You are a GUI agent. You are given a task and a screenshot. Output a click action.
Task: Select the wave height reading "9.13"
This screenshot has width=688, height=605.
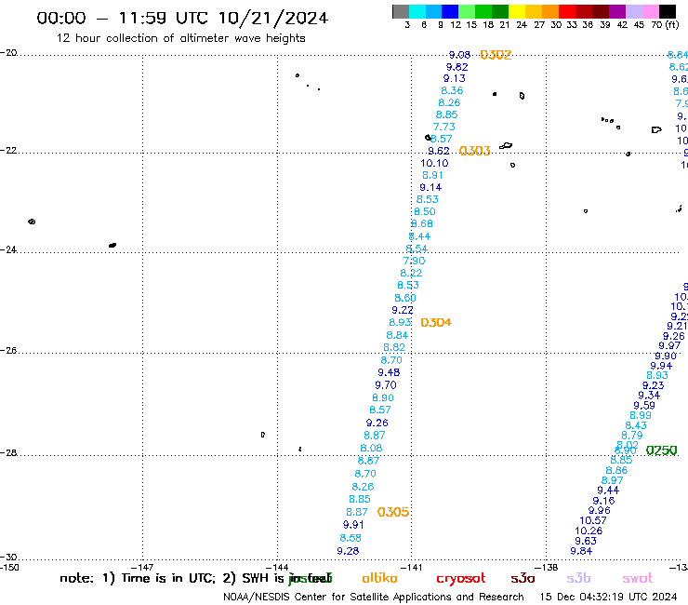pos(454,78)
